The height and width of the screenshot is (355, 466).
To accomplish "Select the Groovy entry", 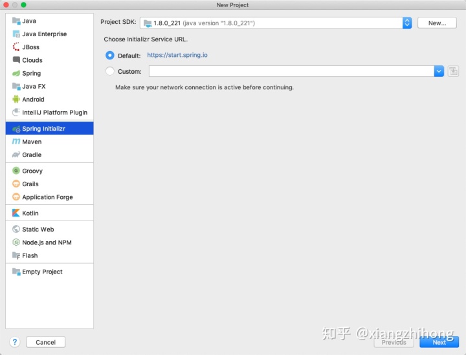I will tap(49, 171).
